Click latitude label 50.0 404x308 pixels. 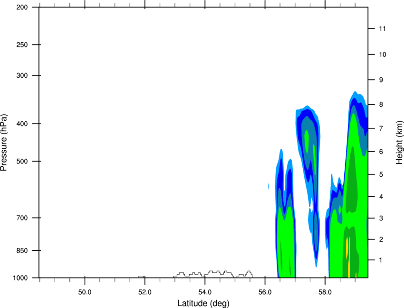tap(85, 292)
